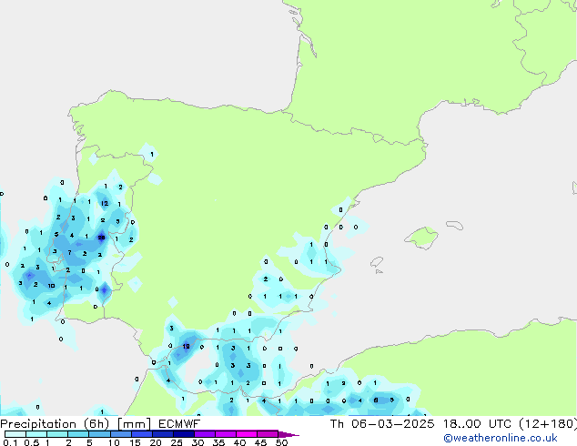The image size is (577, 446).
Task: Click the Menorca island outline
Action: tap(454, 225)
